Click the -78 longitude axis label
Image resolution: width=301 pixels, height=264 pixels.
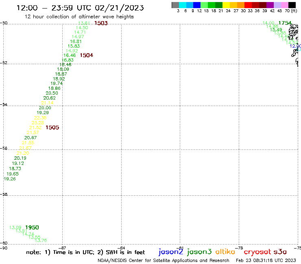[x=239, y=248]
